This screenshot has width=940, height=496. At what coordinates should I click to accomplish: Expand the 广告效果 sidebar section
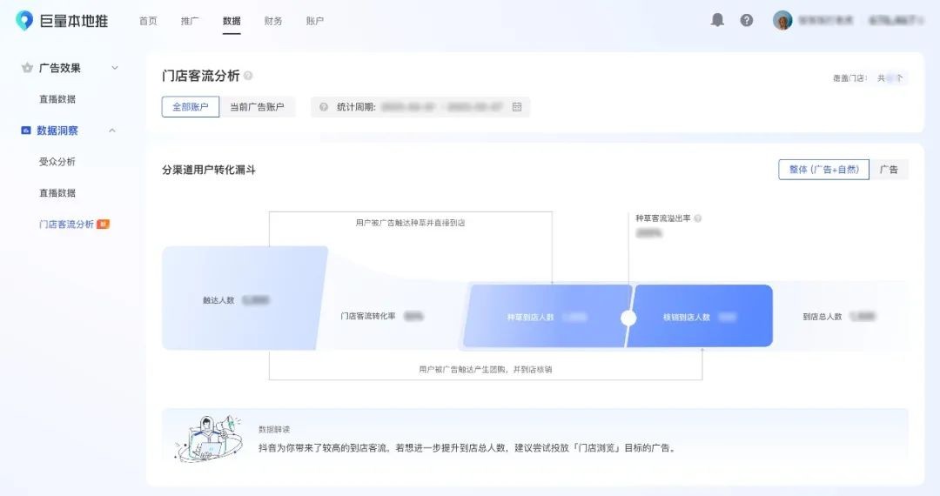pyautogui.click(x=114, y=68)
